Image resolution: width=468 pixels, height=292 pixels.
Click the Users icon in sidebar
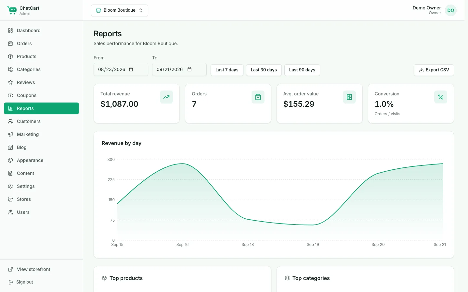tap(10, 212)
